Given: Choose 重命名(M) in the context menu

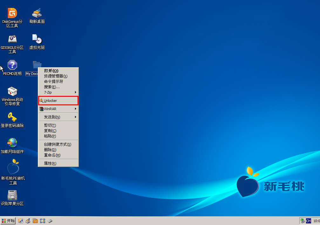Looking at the screenshot, I should click(58, 155).
